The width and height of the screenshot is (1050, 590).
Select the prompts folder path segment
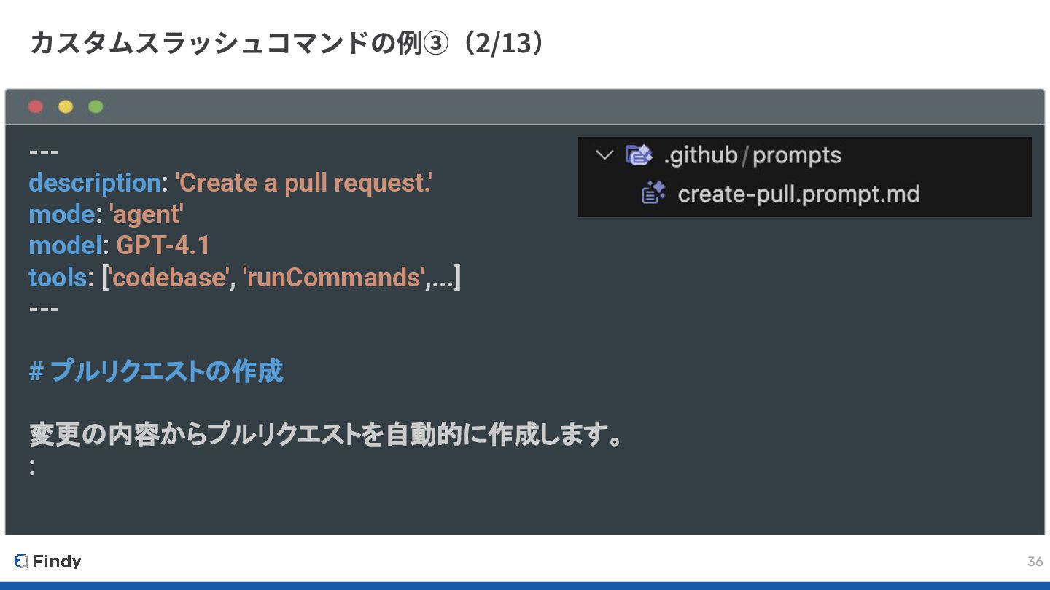(x=797, y=156)
